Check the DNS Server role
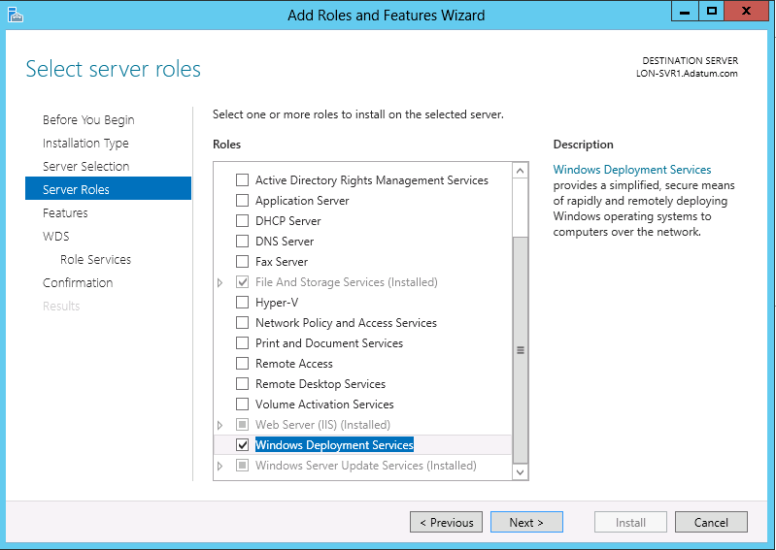Image resolution: width=776 pixels, height=550 pixels. [243, 242]
